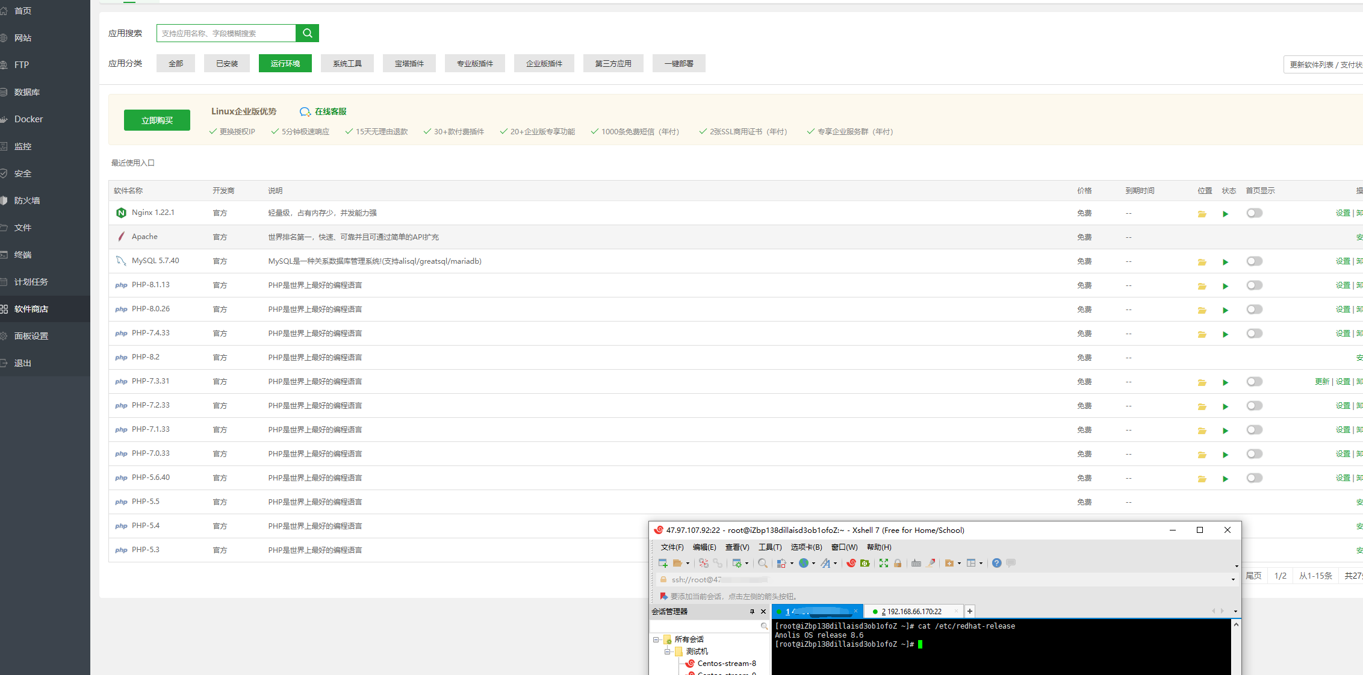Image resolution: width=1363 pixels, height=675 pixels.
Task: Toggle homepage display for Nginx 1.22.1
Action: (x=1255, y=213)
